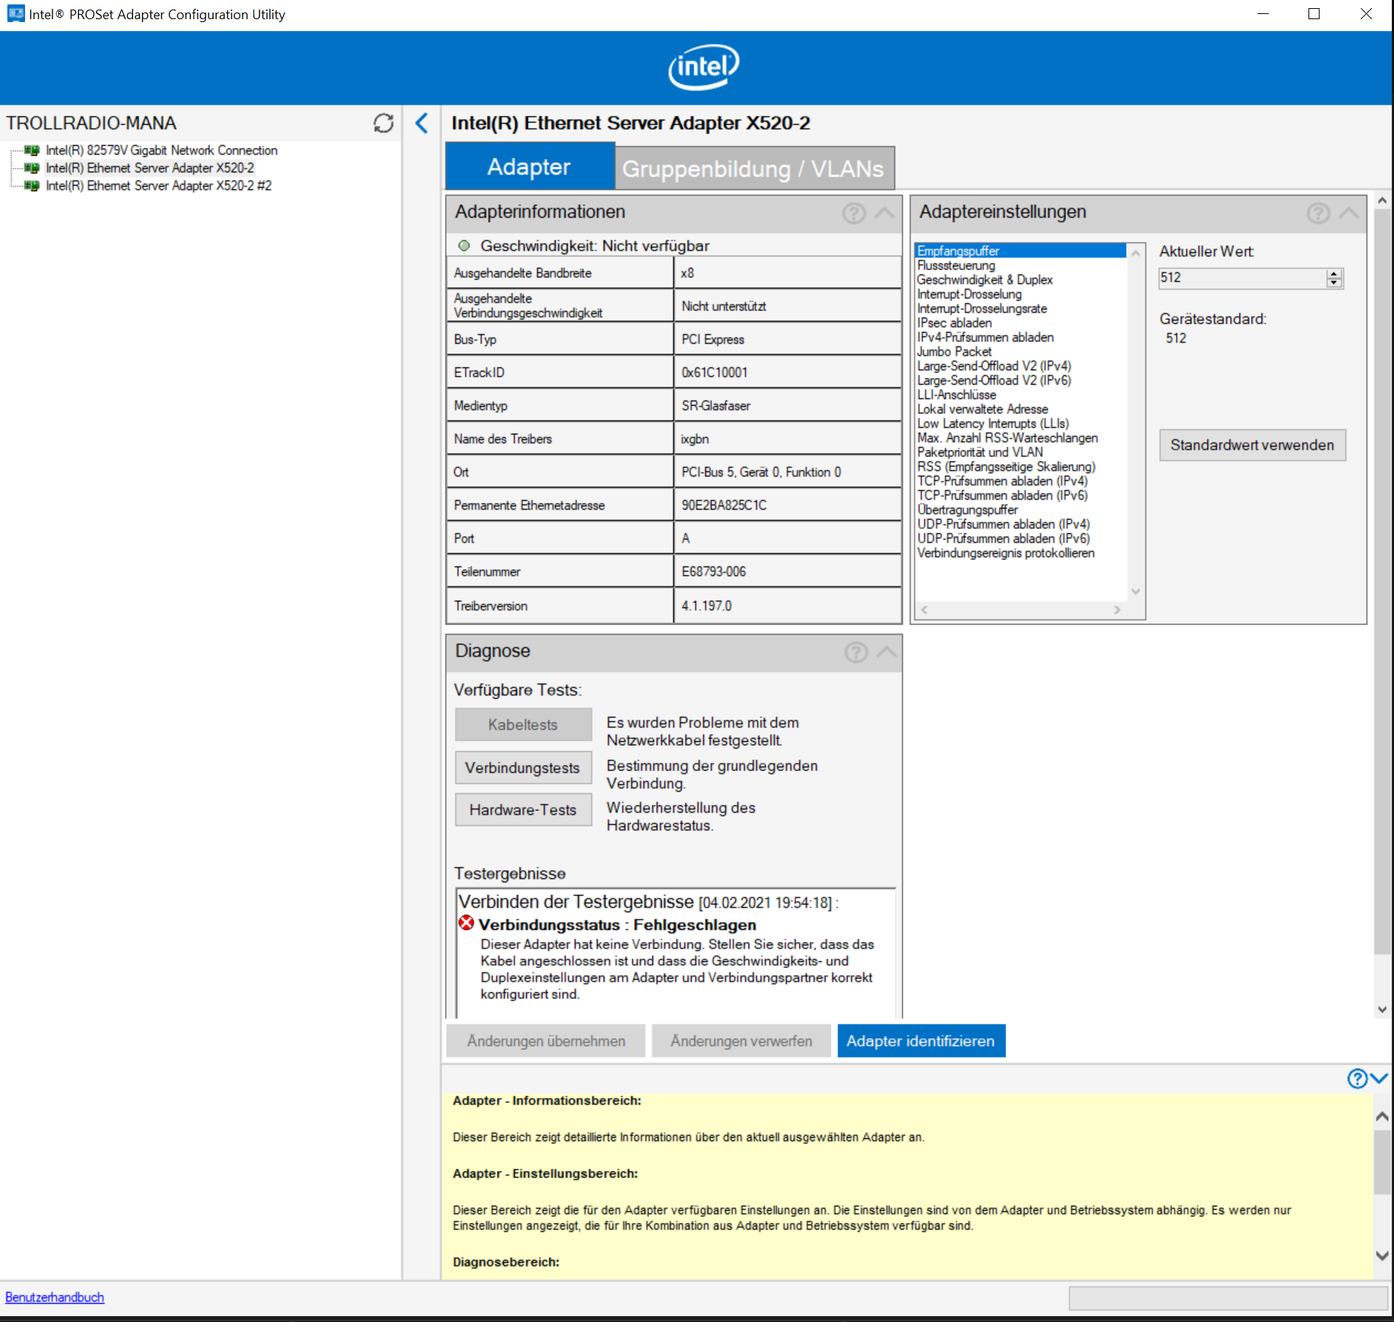The height and width of the screenshot is (1322, 1394).
Task: Select Intel(R) Ethernet Server Adapter X520-2 #2
Action: coord(158,186)
